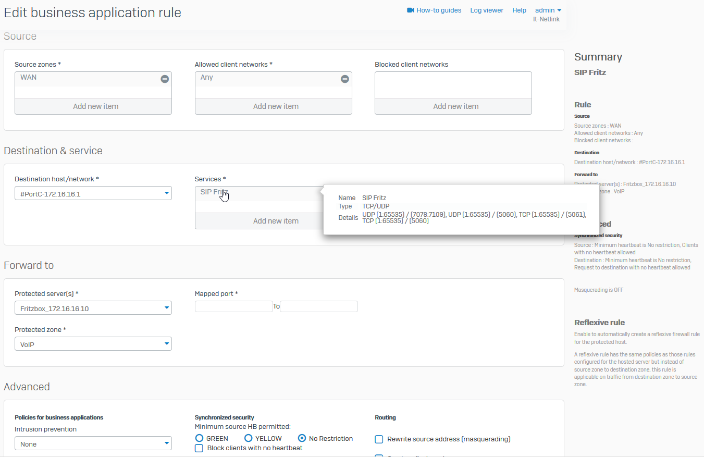Click the Mapped port start field
Viewport: 704px width, 457px height.
[233, 306]
